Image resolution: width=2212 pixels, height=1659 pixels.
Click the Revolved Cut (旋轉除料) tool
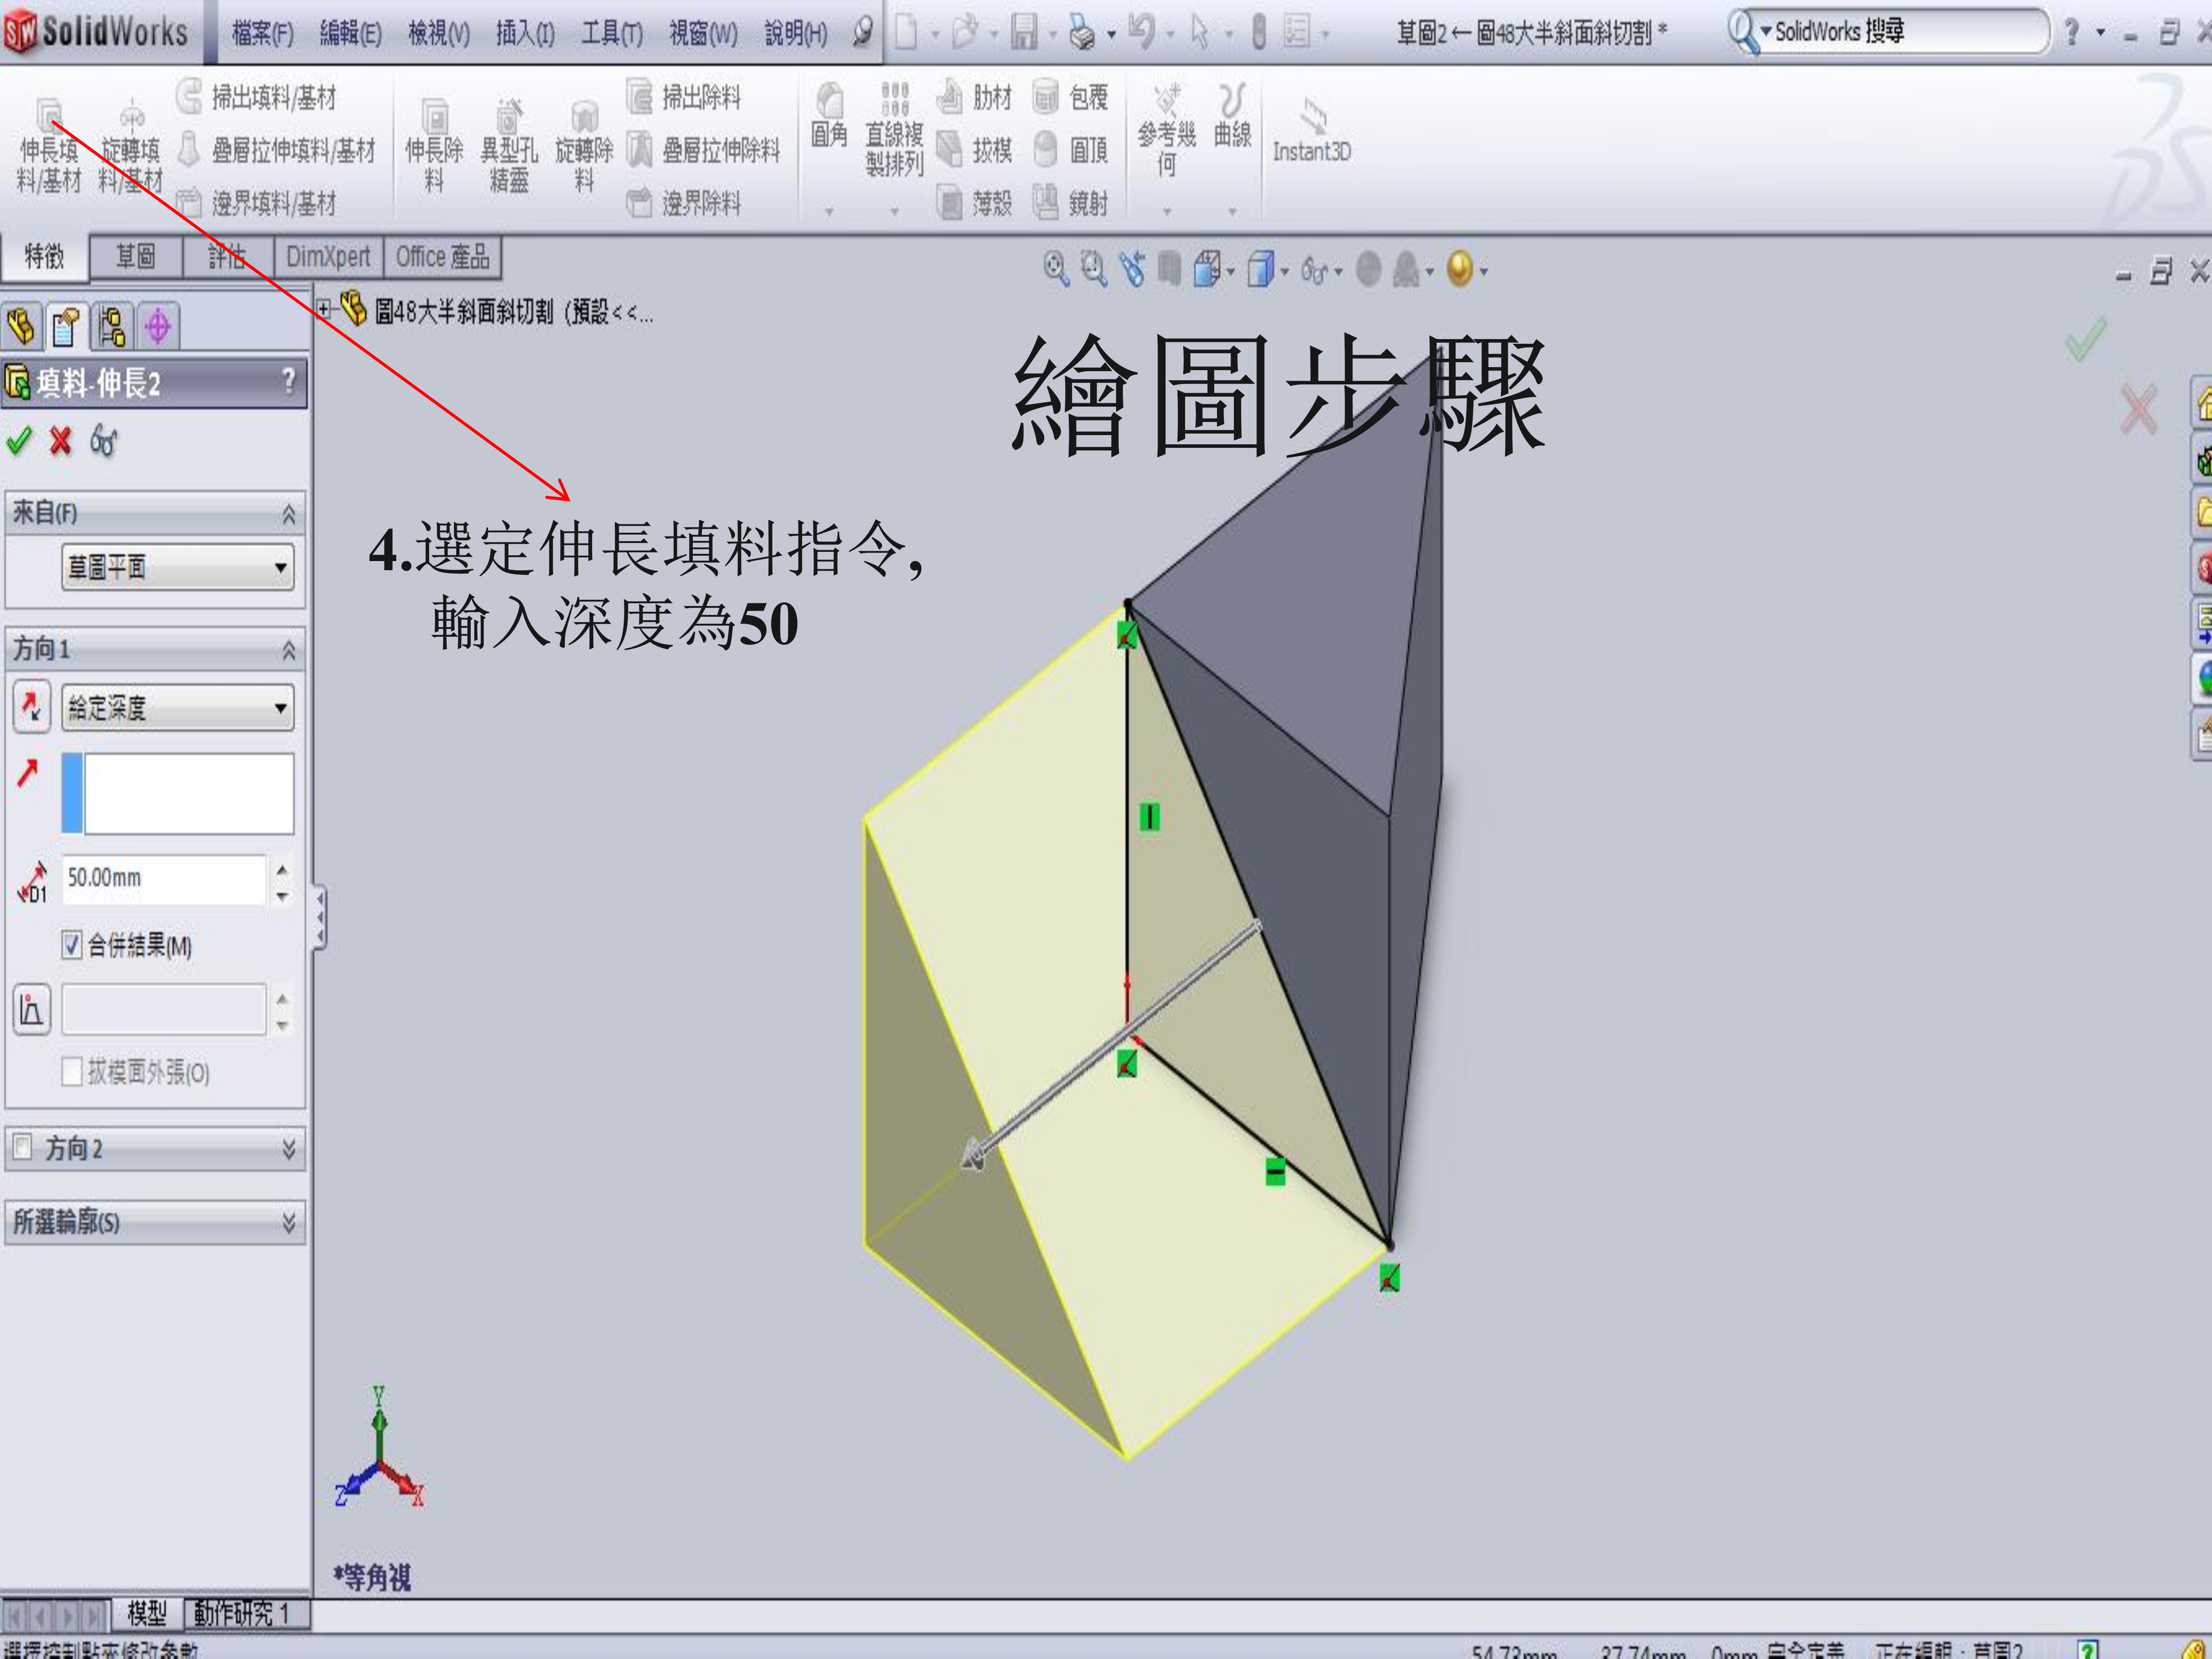click(x=584, y=146)
